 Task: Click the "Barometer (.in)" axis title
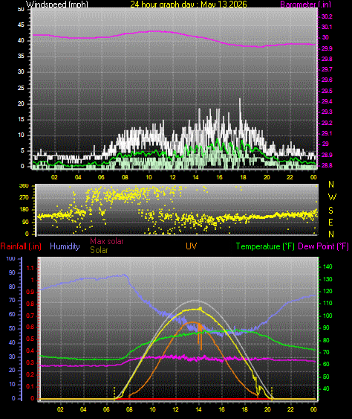(x=306, y=4)
